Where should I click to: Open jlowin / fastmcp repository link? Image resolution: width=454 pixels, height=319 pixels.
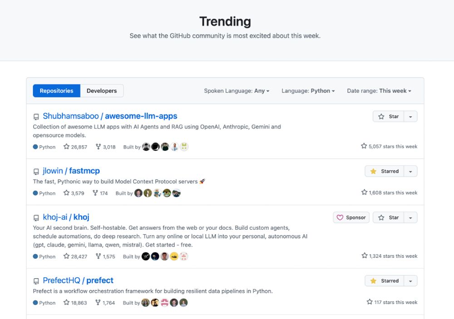click(x=71, y=171)
